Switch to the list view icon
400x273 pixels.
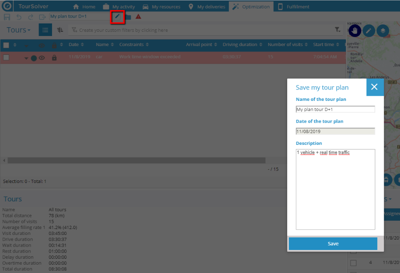(x=45, y=30)
